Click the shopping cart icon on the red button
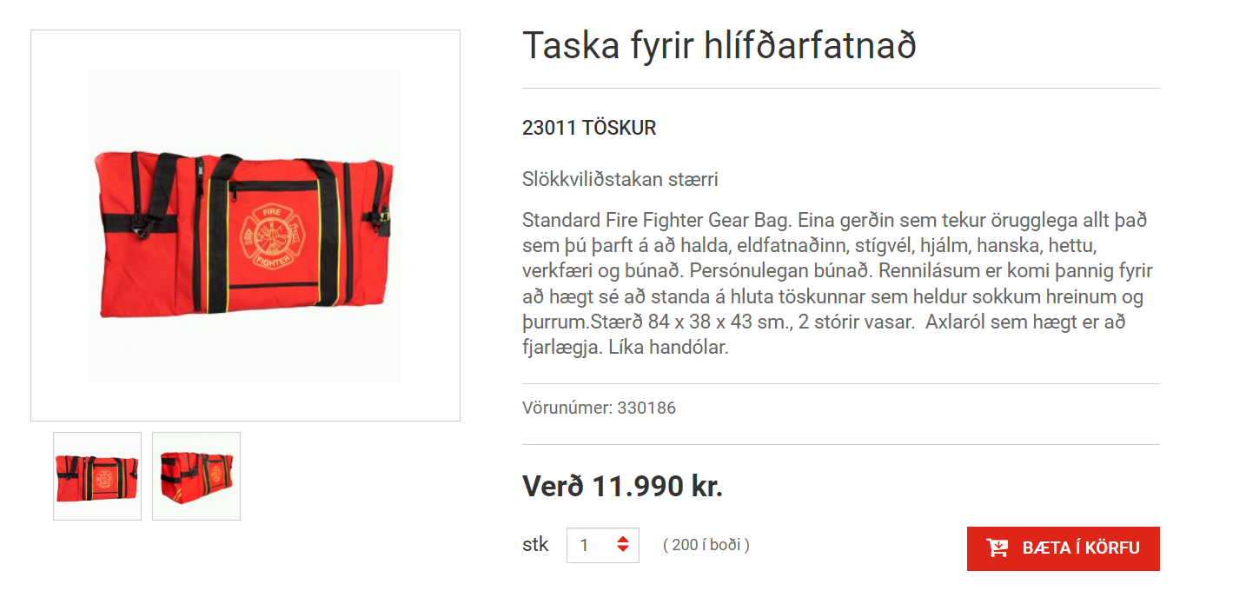Image resolution: width=1246 pixels, height=591 pixels. [997, 548]
